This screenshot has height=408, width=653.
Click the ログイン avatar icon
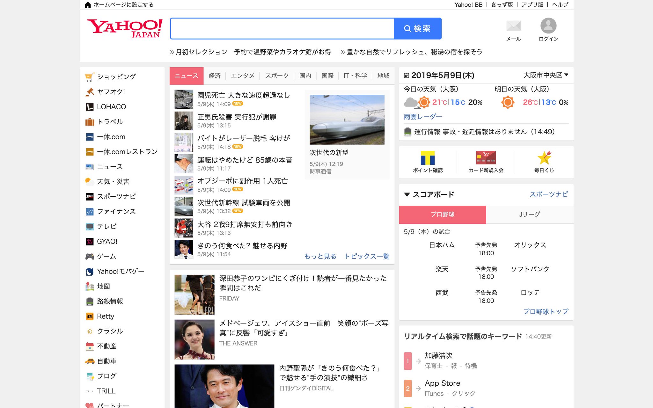click(548, 25)
